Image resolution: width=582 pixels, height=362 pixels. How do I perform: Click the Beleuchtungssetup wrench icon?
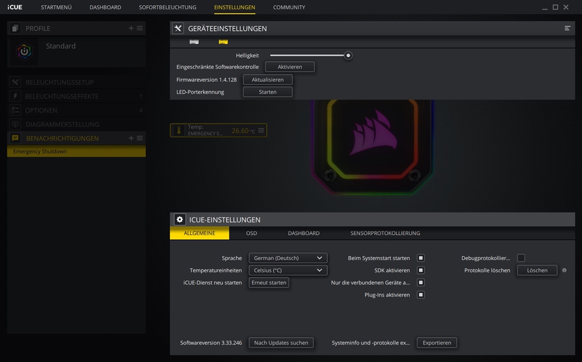tap(15, 82)
